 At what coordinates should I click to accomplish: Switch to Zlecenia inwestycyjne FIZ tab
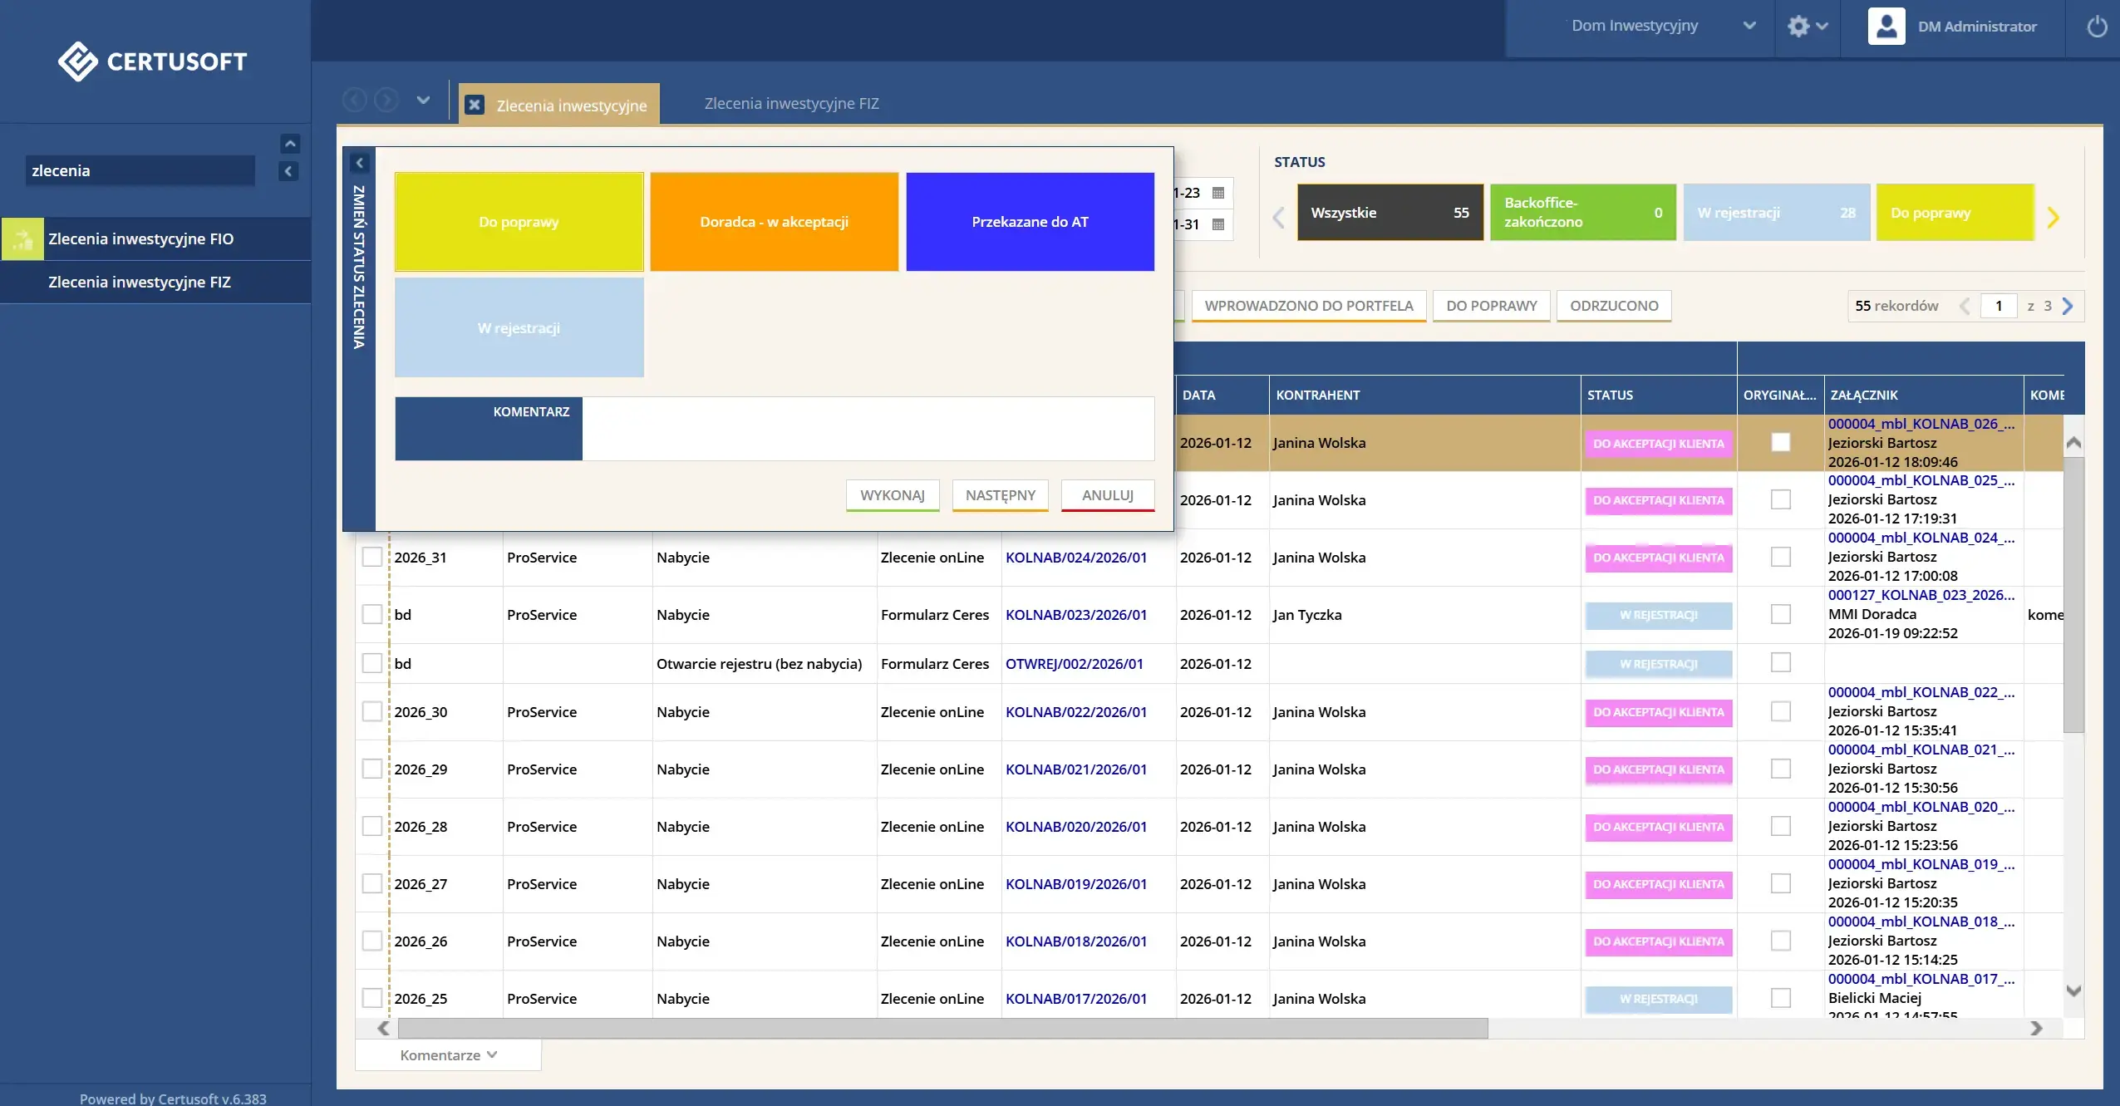pyautogui.click(x=791, y=103)
